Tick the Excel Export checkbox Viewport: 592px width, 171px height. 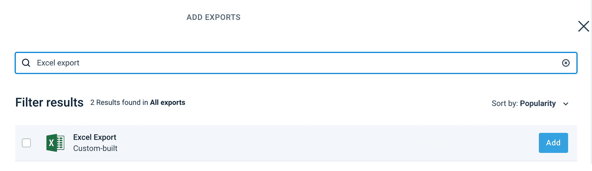26,143
